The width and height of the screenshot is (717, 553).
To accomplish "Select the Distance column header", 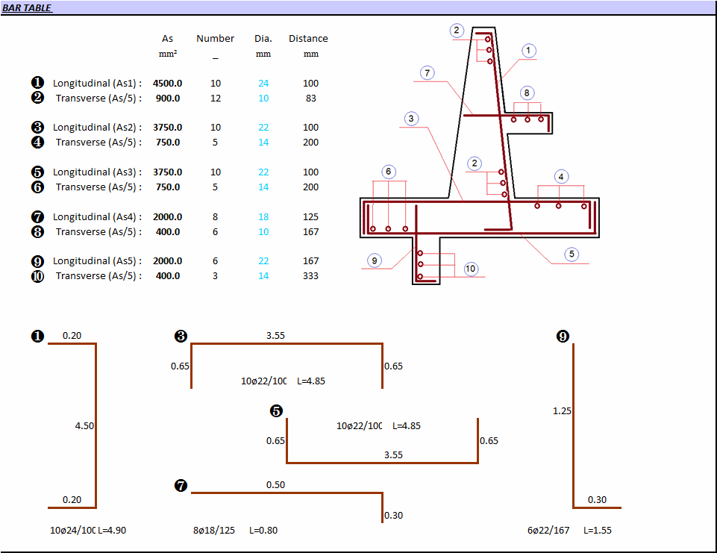I will point(308,39).
